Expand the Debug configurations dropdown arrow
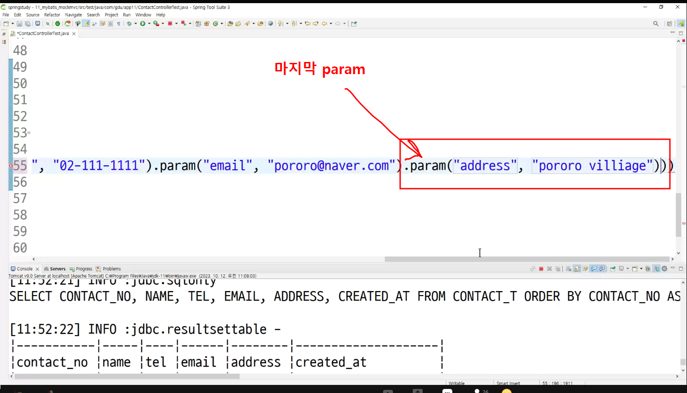The image size is (687, 393). tap(136, 23)
